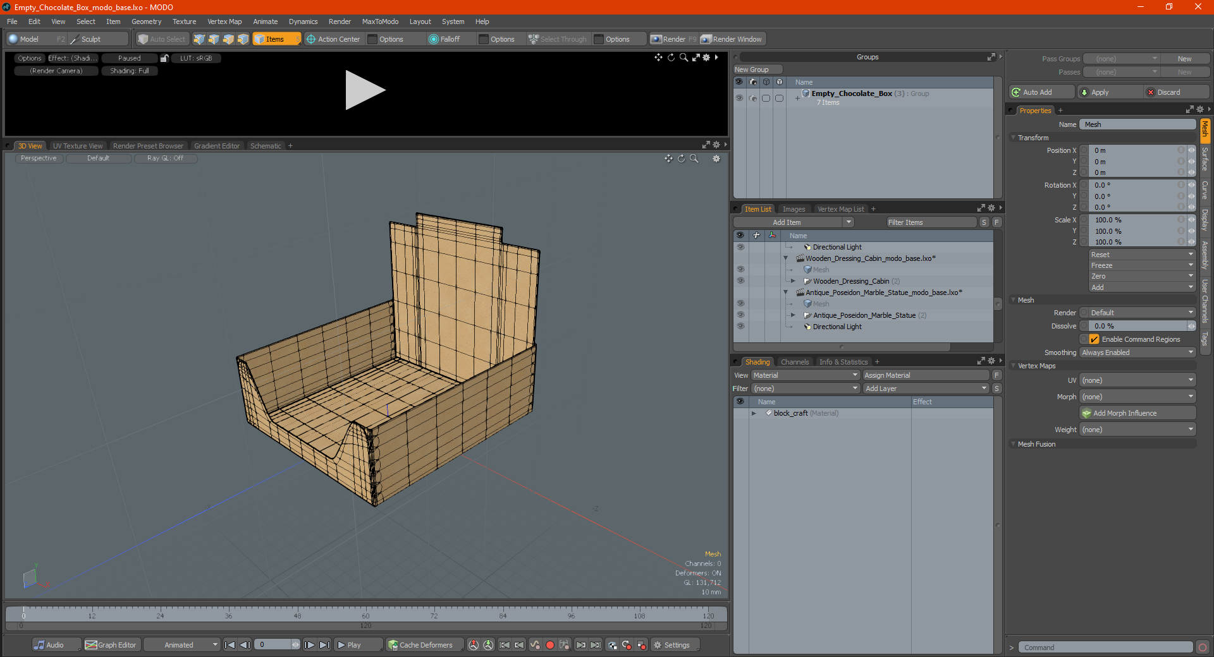Screen dimensions: 1214x657
Task: Open the UV vertex map dropdown
Action: pos(1137,380)
